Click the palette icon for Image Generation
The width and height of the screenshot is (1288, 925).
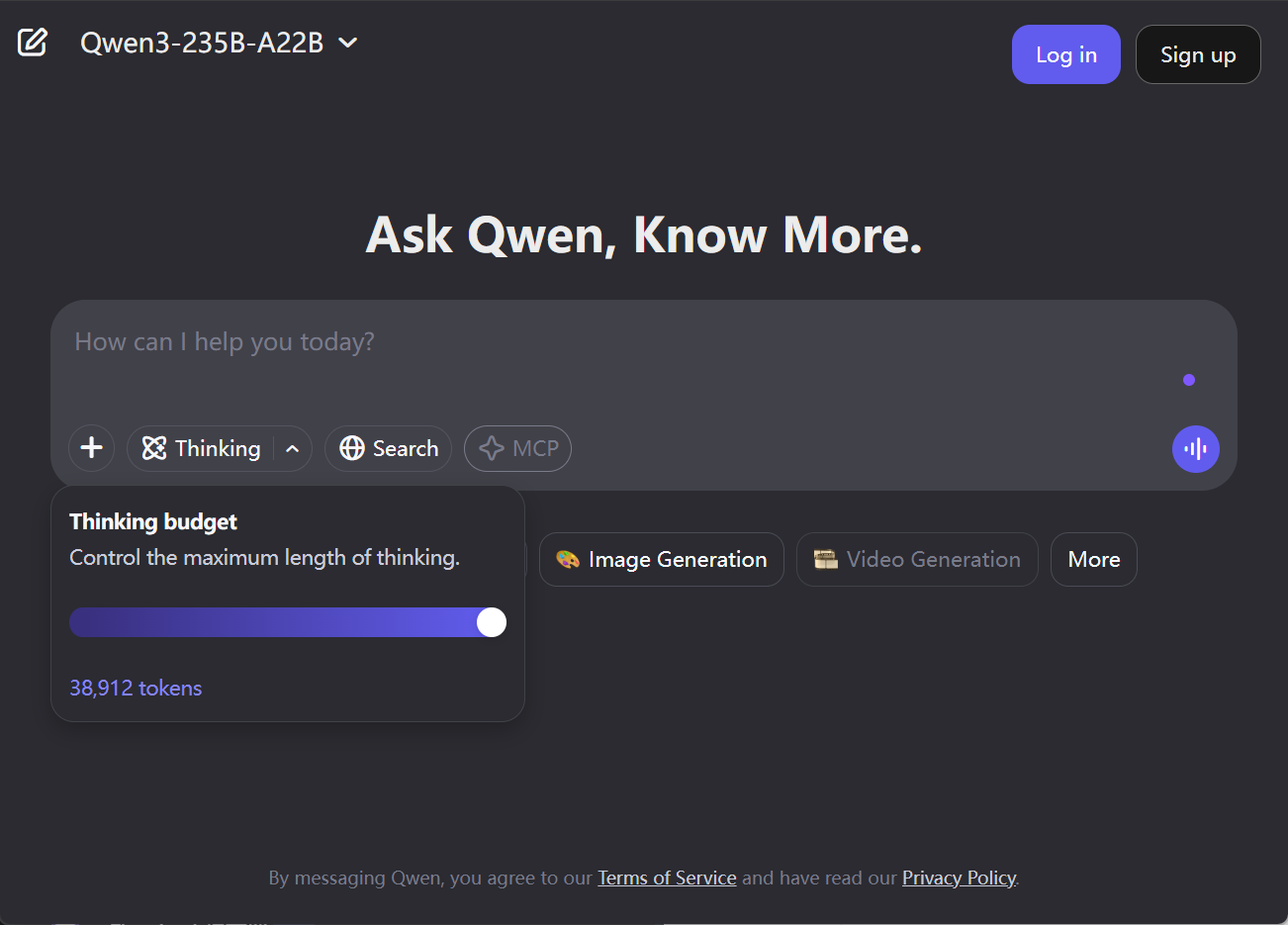[568, 560]
